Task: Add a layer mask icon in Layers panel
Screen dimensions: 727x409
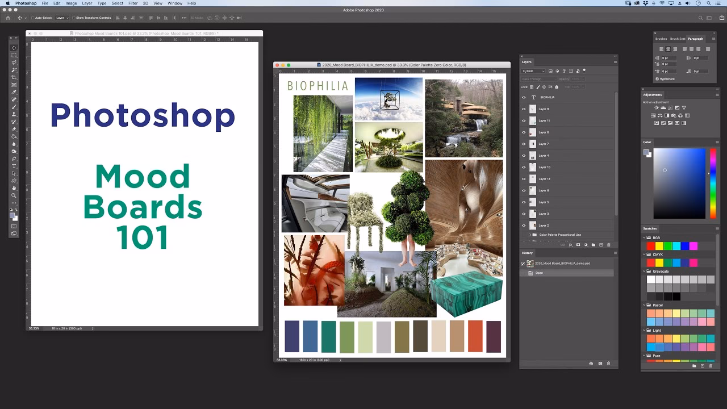Action: (578, 244)
